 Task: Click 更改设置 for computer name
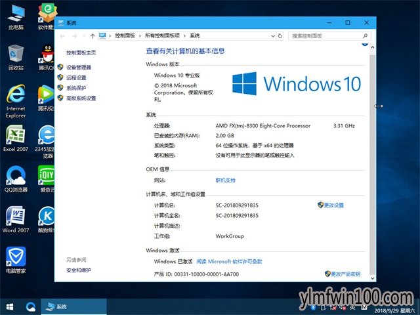[x=334, y=205]
